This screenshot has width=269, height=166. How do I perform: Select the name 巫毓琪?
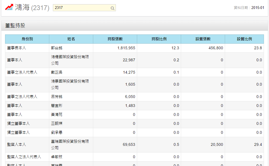pyautogui.click(x=57, y=123)
